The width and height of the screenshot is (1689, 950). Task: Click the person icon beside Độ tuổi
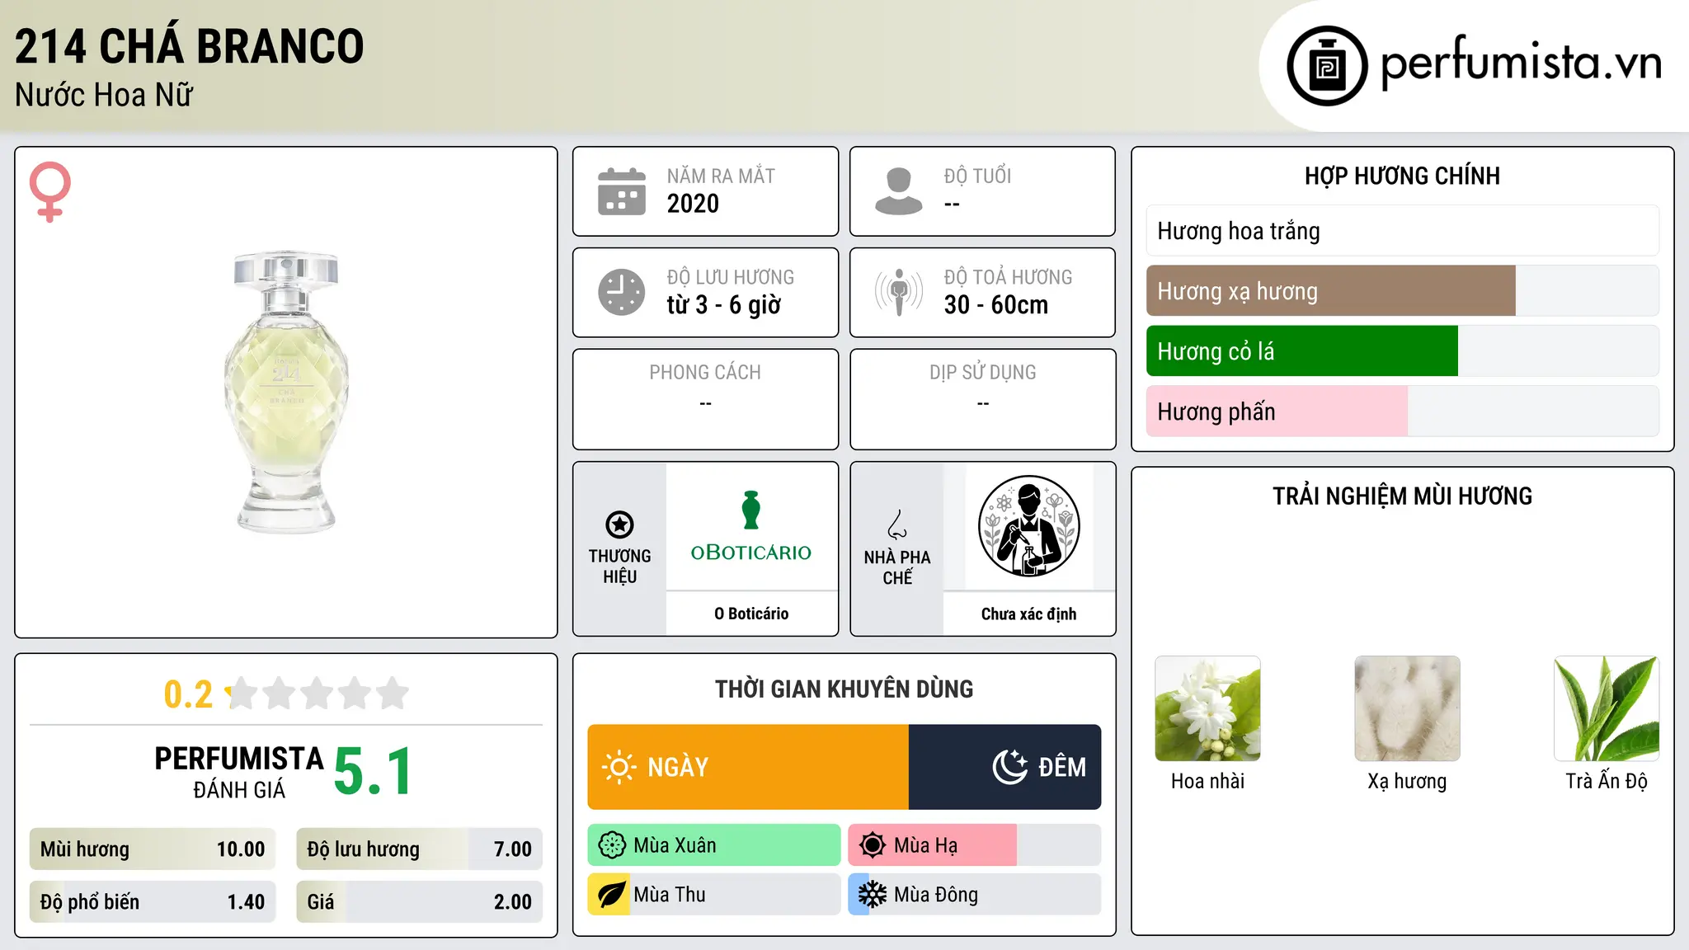click(x=899, y=191)
